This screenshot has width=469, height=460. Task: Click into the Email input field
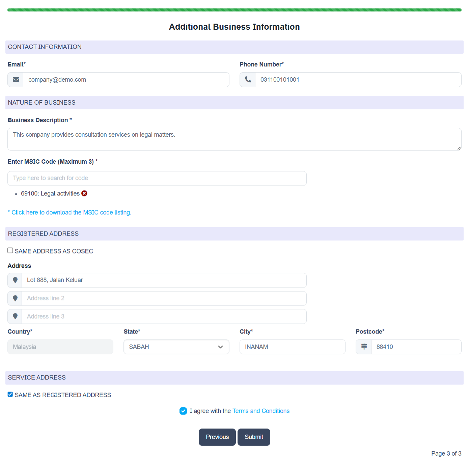[126, 80]
